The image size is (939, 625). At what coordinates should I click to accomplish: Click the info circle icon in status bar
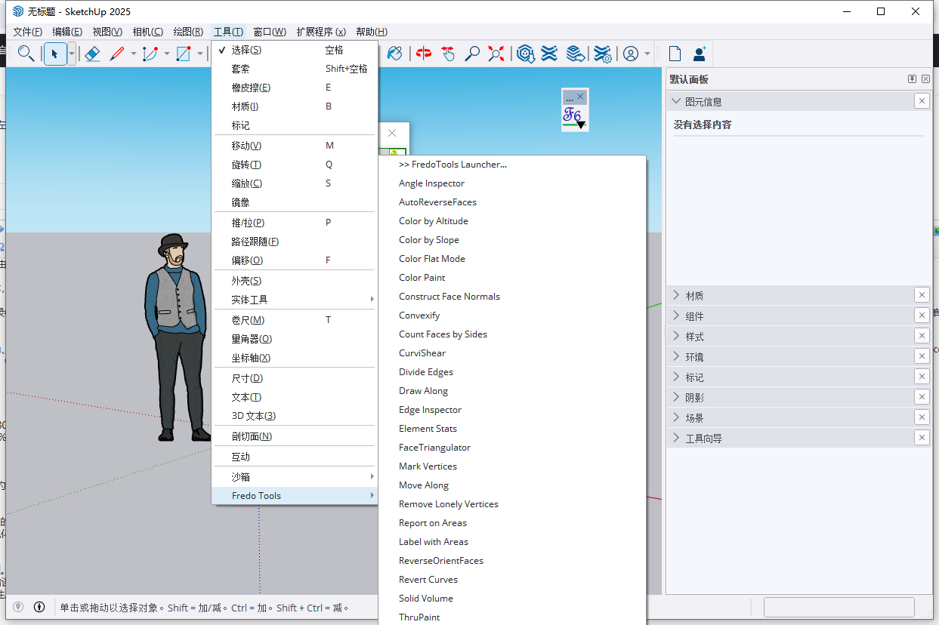pos(39,607)
